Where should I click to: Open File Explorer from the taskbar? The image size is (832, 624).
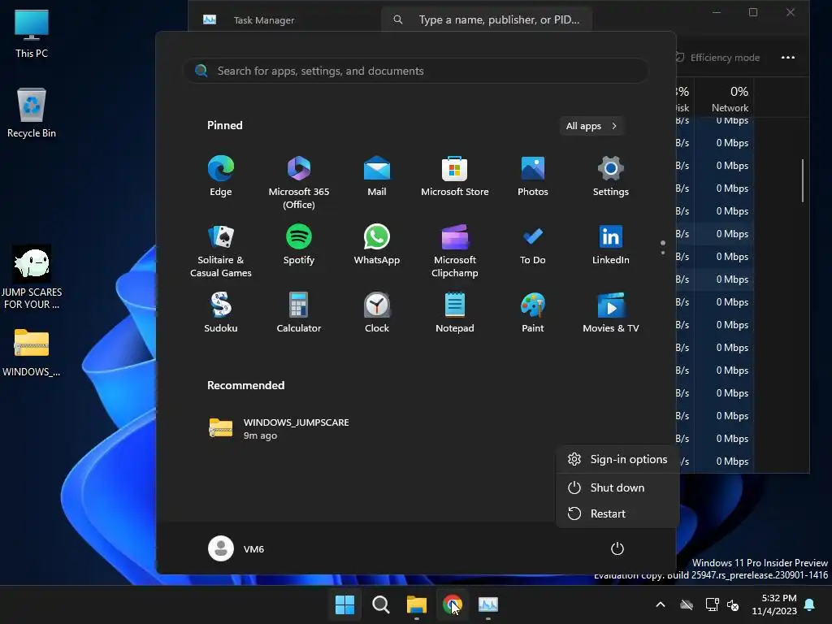[417, 604]
